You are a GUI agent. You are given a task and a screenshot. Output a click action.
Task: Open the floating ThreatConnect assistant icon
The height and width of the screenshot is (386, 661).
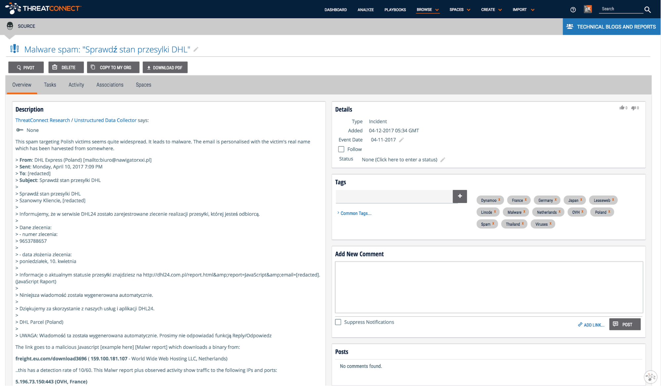click(650, 376)
